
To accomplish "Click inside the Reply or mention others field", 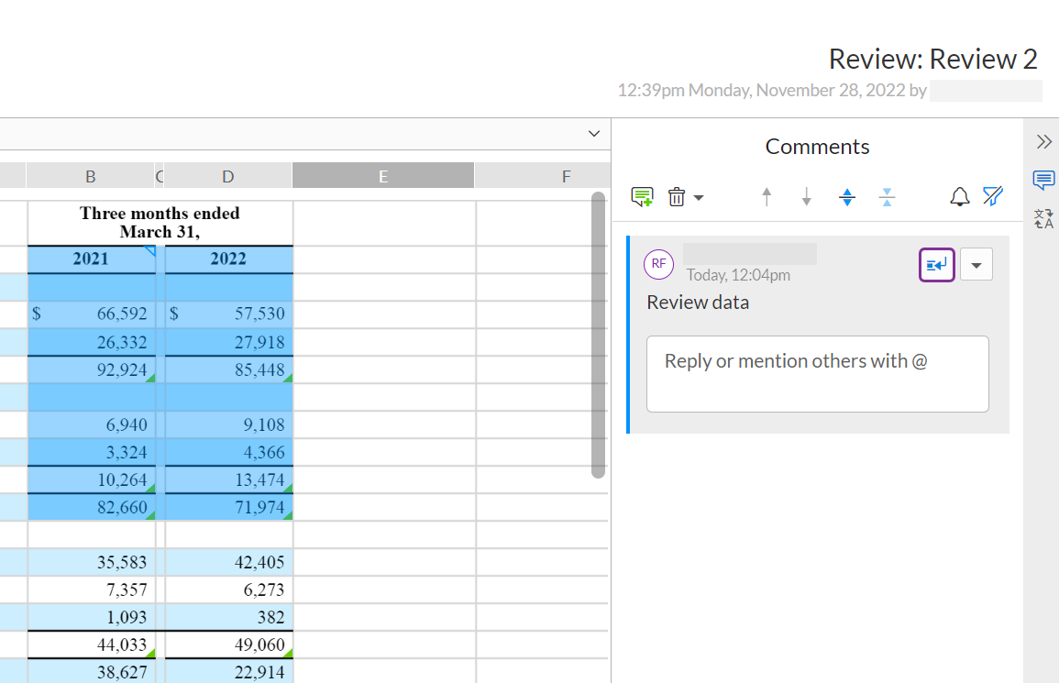I will coord(817,374).
